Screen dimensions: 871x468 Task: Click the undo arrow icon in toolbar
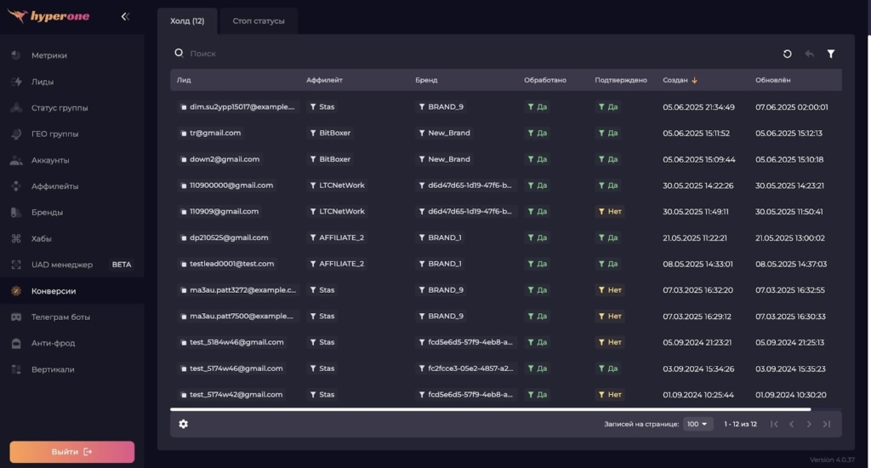click(809, 54)
